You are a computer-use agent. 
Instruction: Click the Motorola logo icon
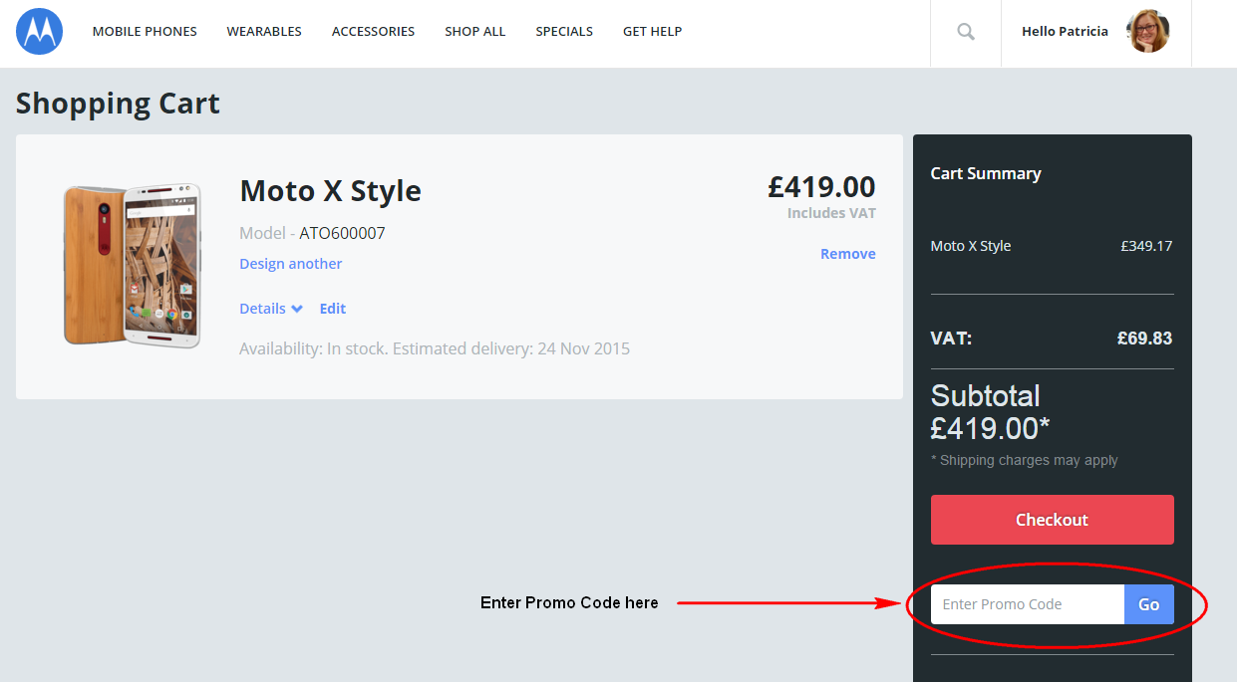[x=40, y=32]
